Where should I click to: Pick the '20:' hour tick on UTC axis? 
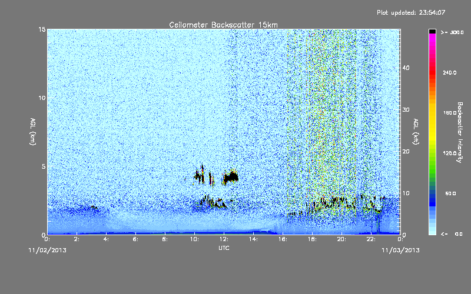[342, 239]
